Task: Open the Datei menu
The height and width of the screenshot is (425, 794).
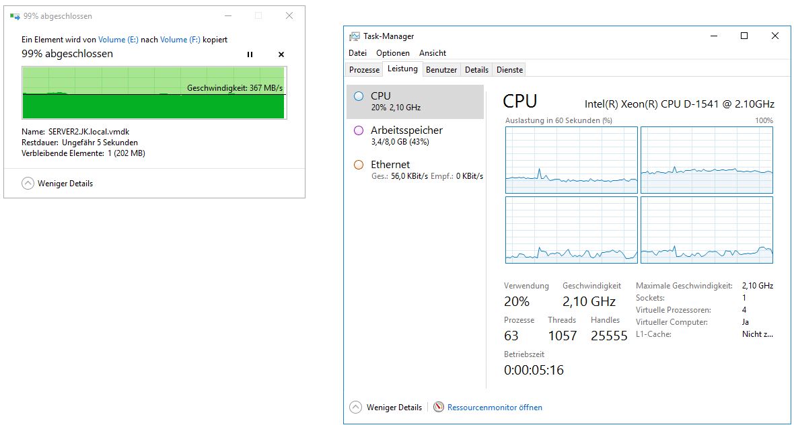Action: tap(357, 53)
